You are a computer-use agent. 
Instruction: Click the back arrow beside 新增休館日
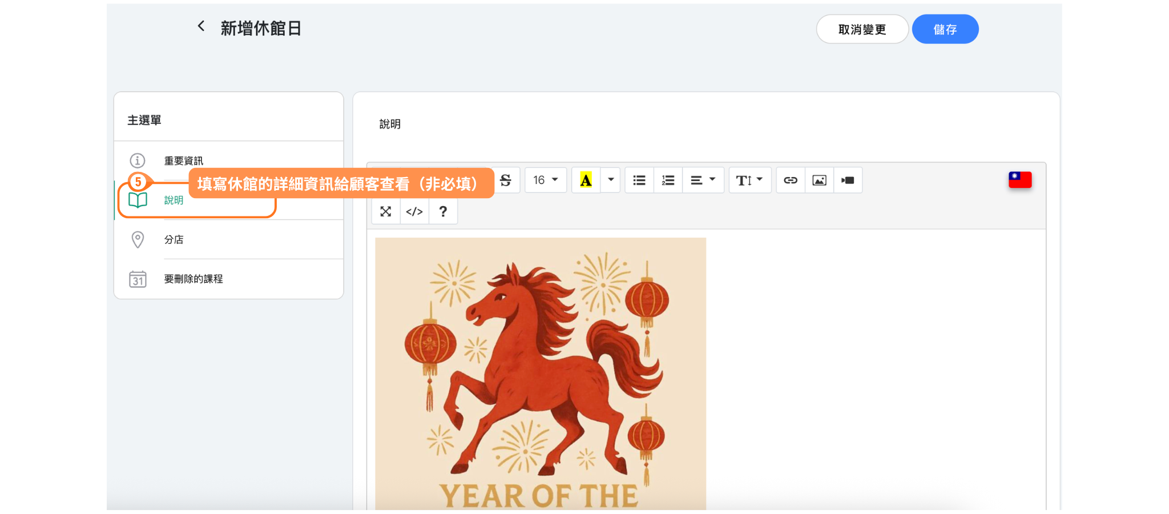coord(201,26)
